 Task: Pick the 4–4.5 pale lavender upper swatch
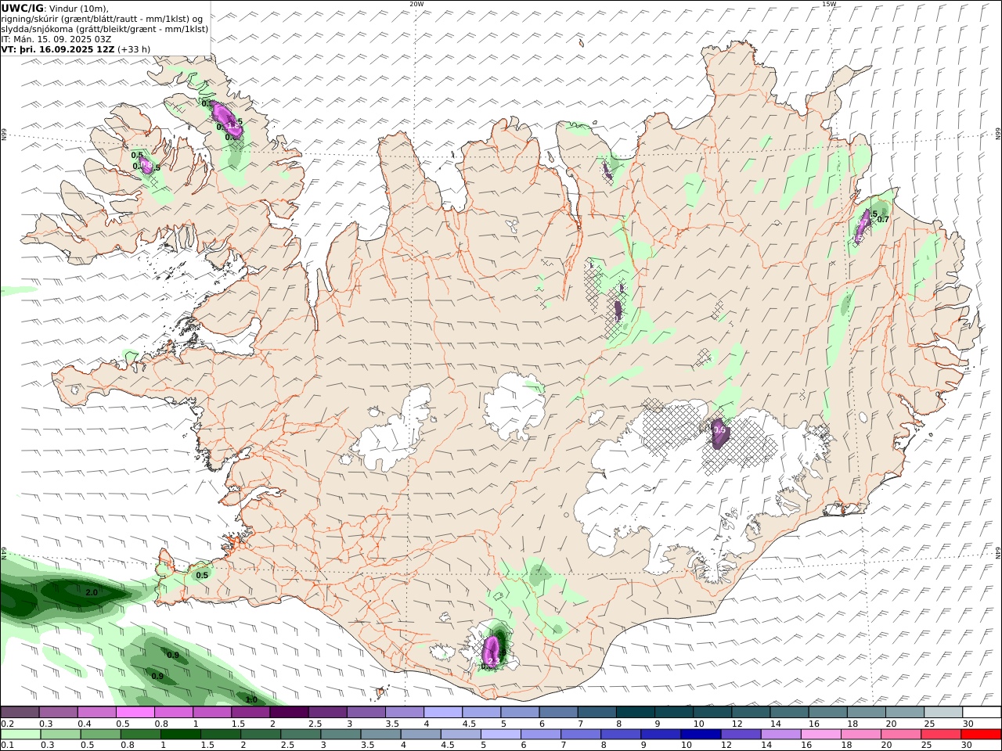(x=442, y=713)
